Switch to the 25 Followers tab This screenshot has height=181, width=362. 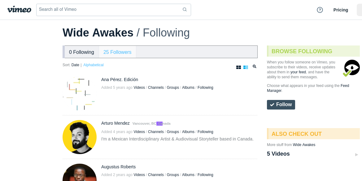tap(117, 52)
